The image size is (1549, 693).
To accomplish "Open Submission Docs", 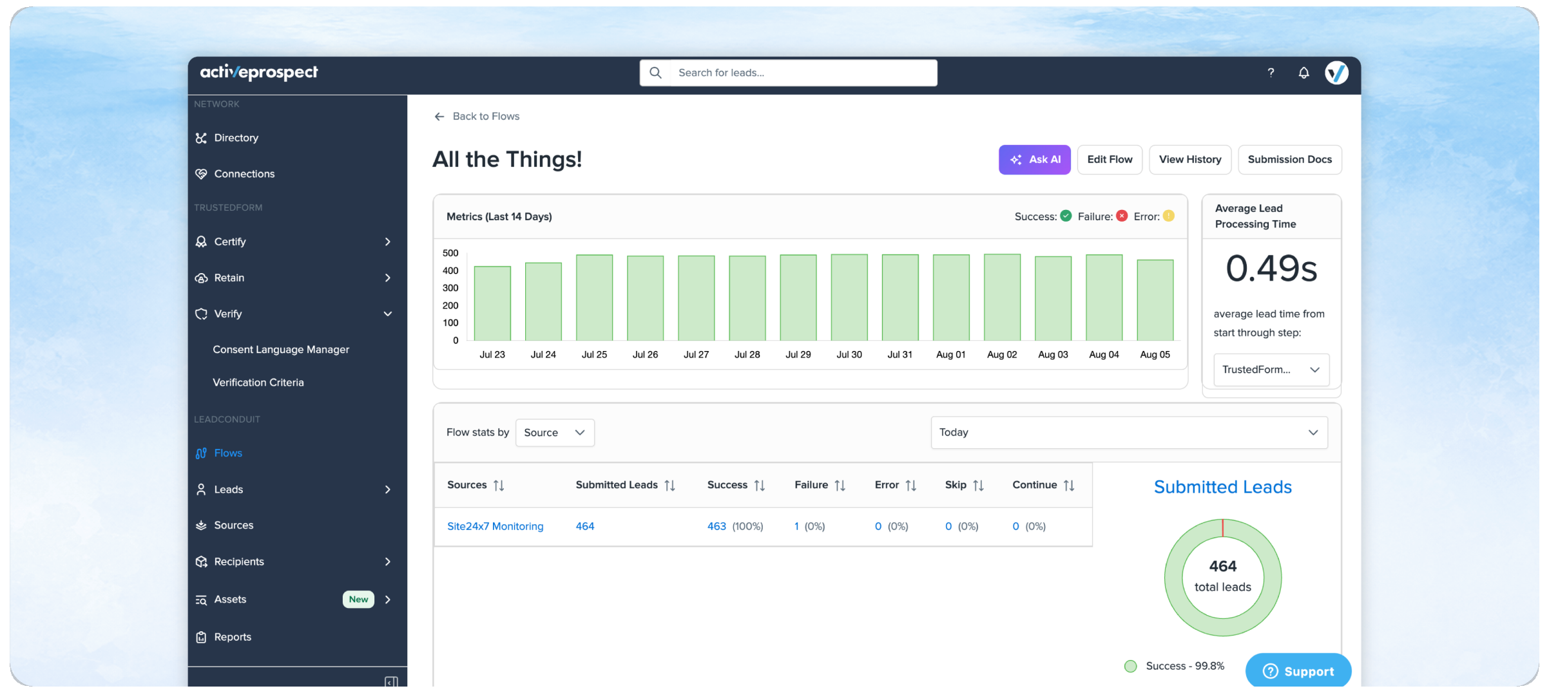I will click(x=1290, y=160).
